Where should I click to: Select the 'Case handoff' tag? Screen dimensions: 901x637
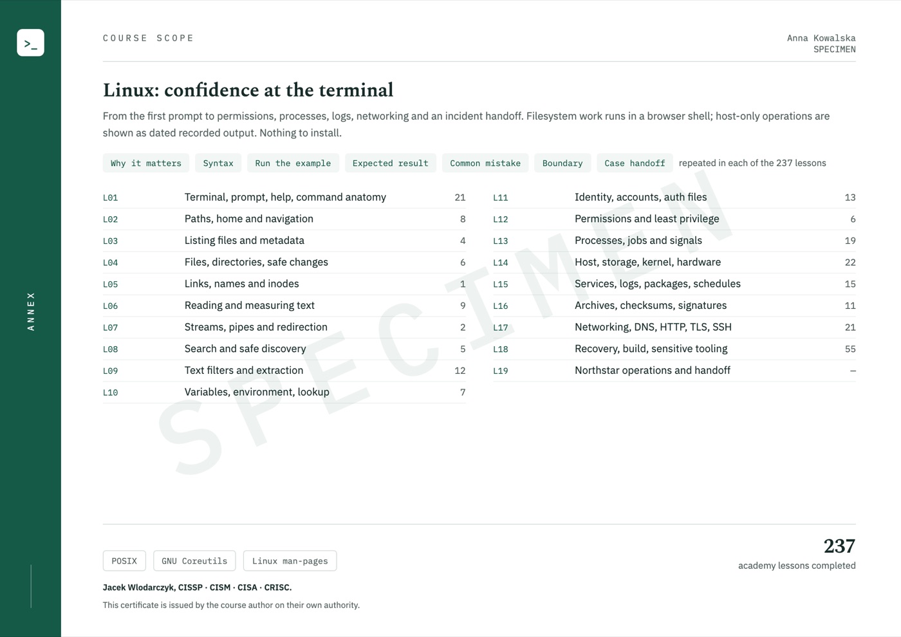(x=635, y=163)
